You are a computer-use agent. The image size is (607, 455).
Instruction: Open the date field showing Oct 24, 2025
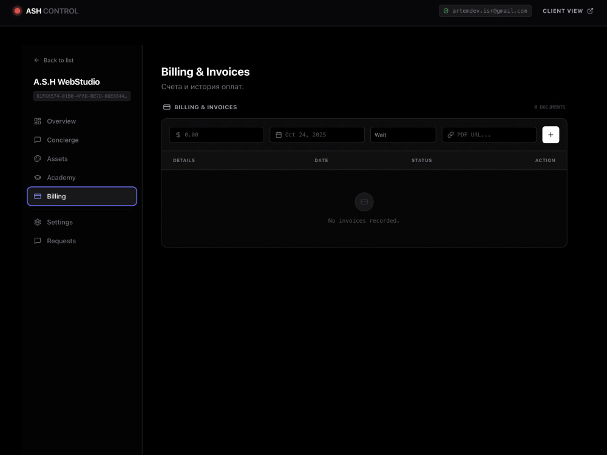(x=317, y=135)
